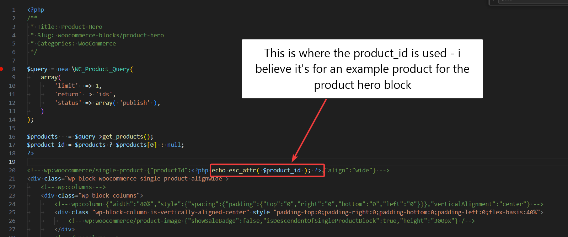Click class 'wp-block-woocommerce-single-product' on line 21
This screenshot has width=568, height=237.
coord(128,179)
